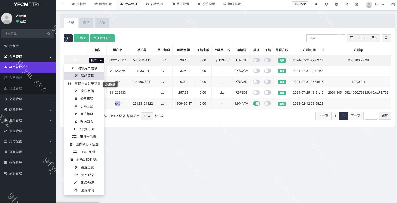Expand the 报表管理 sidebar menu
Image resolution: width=397 pixels, height=203 pixels.
click(28, 131)
